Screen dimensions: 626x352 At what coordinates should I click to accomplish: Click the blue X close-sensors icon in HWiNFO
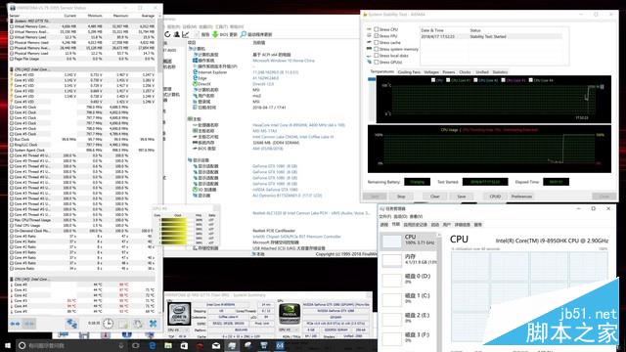(153, 324)
